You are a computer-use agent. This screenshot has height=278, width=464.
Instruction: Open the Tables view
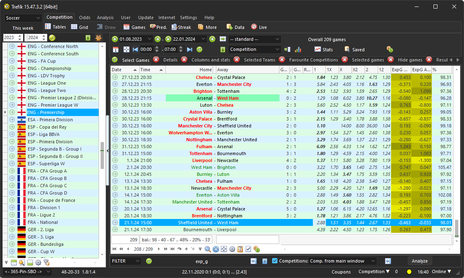click(55, 27)
